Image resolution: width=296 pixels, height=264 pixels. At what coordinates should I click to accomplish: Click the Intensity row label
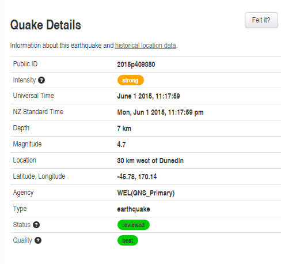point(24,80)
